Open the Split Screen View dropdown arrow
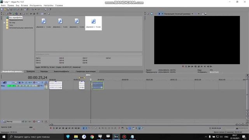 163,14
